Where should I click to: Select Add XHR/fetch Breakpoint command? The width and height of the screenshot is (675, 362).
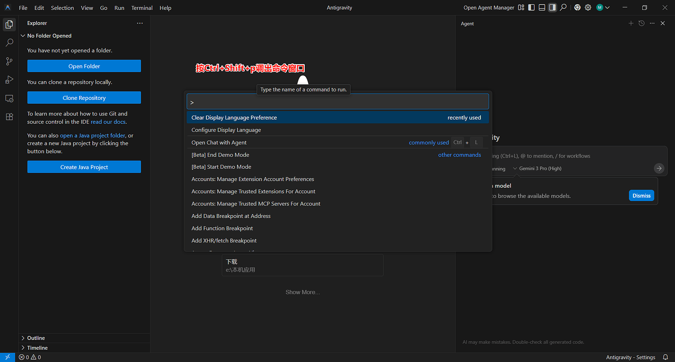337,240
